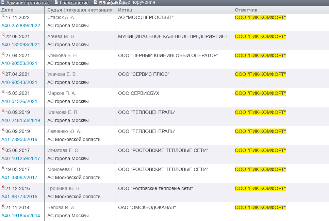Open case А41-78950/2019
Image resolution: width=329 pixels, height=221 pixels.
click(x=19, y=139)
